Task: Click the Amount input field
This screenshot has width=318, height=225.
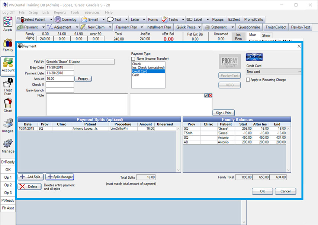Action: tap(60, 79)
